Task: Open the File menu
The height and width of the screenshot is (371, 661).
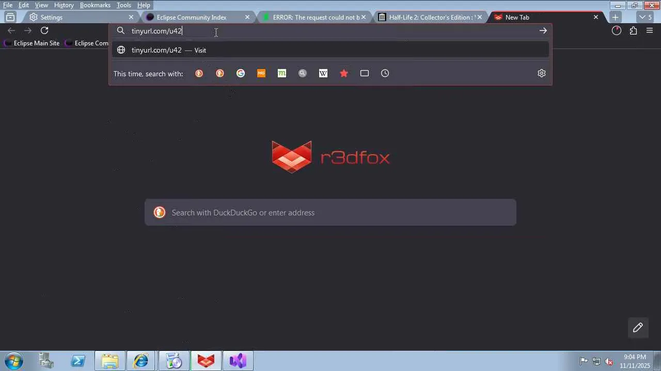Action: [8, 5]
